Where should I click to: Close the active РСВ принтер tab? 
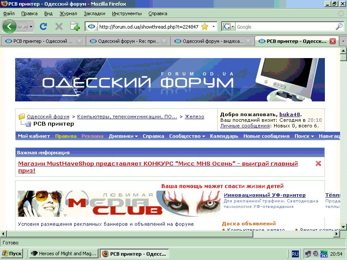(x=333, y=41)
